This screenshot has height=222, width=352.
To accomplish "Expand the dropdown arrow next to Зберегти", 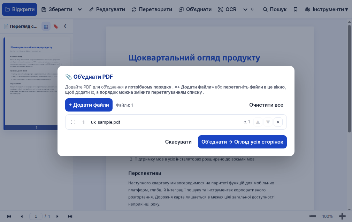I will click(80, 9).
